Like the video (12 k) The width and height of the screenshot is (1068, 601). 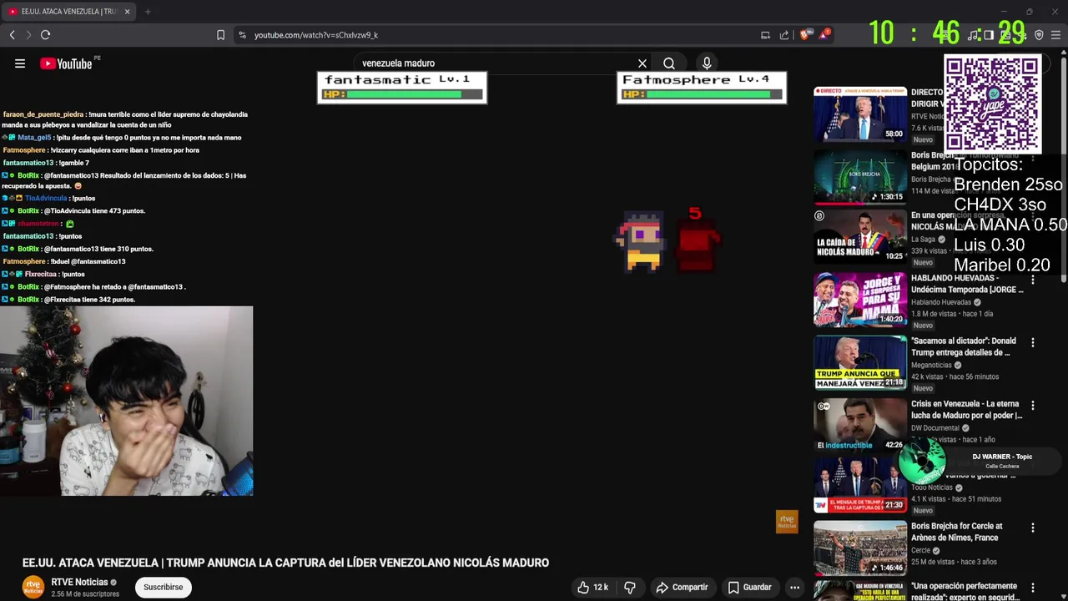(593, 588)
